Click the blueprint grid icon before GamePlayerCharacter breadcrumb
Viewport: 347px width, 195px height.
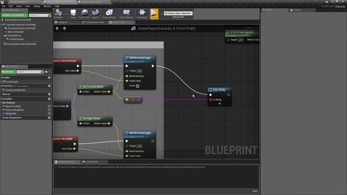[x=133, y=28]
